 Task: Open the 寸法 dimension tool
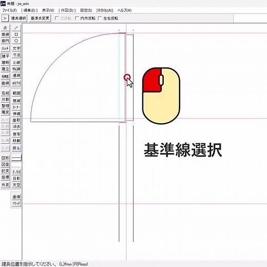click(16, 55)
